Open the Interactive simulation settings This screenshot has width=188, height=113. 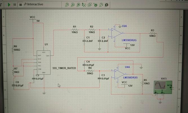34,4
